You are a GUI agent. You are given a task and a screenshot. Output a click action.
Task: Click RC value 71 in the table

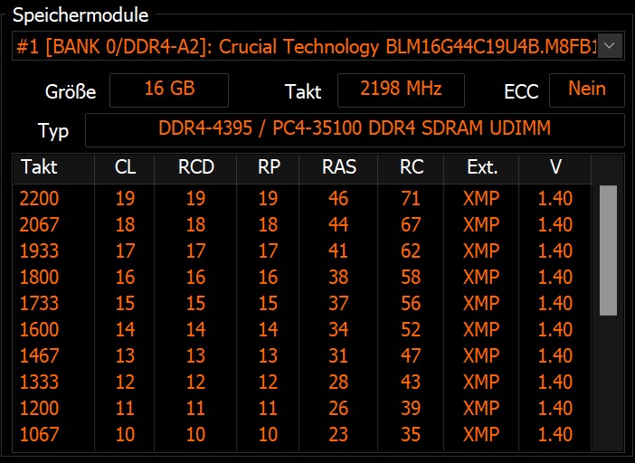411,198
